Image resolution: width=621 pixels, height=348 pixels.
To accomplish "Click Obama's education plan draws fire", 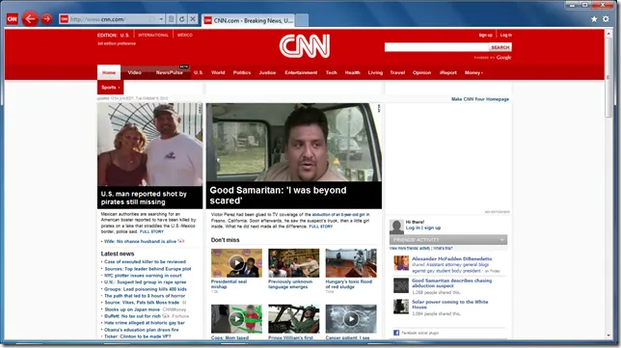I will click(142, 330).
